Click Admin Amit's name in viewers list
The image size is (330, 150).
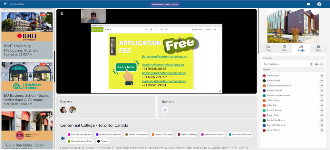coord(273,75)
